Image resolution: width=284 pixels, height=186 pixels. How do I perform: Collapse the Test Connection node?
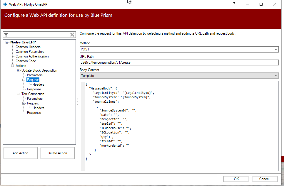[x=18, y=94]
